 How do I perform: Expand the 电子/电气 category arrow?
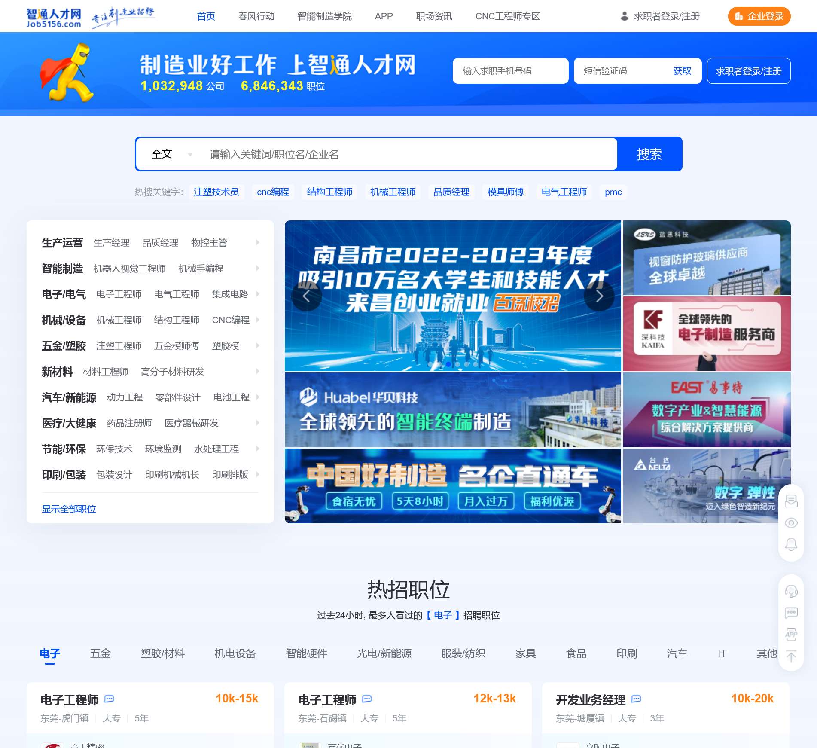[258, 294]
